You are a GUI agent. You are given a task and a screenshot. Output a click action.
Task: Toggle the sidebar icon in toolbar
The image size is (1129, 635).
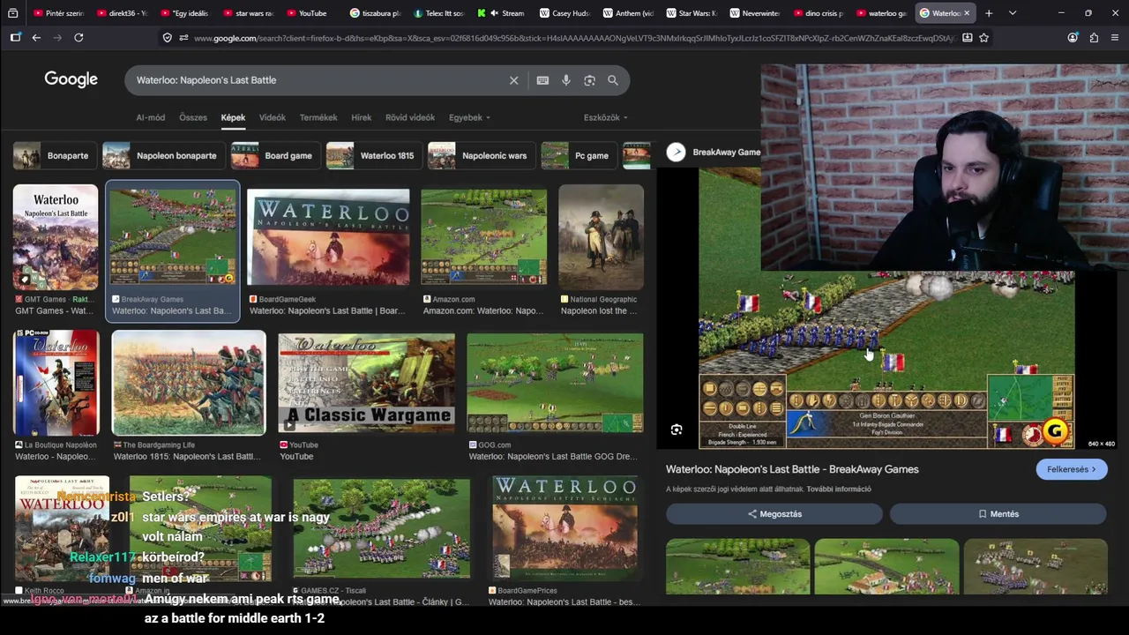click(15, 38)
